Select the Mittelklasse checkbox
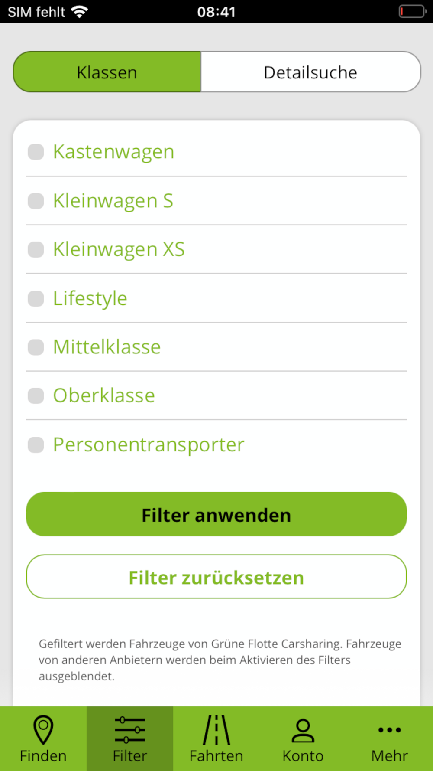 [x=36, y=347]
